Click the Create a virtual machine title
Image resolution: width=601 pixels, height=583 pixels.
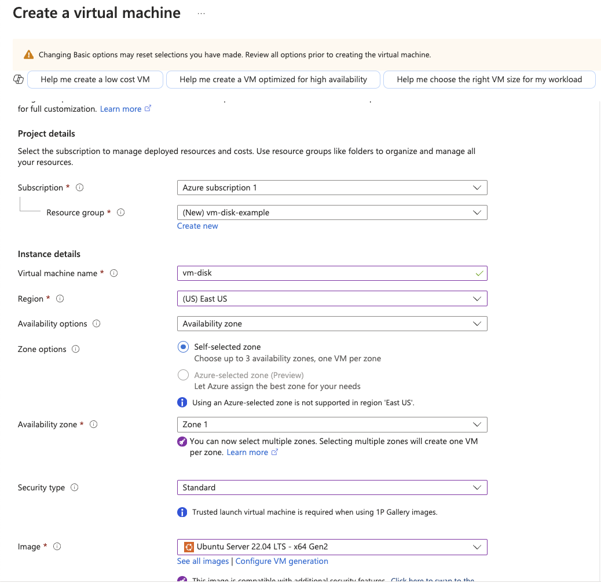pos(97,13)
